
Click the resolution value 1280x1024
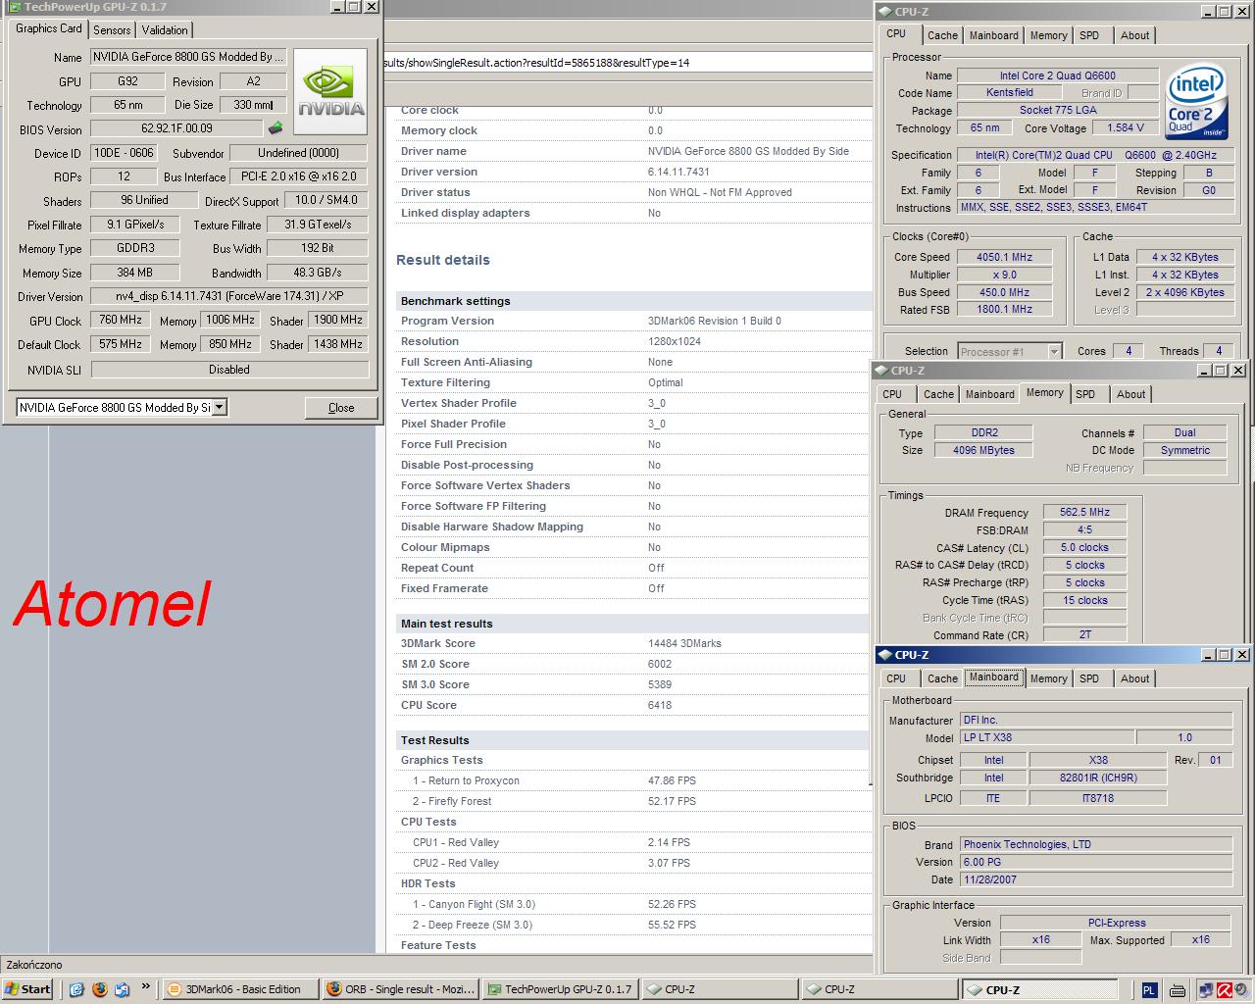pos(676,341)
